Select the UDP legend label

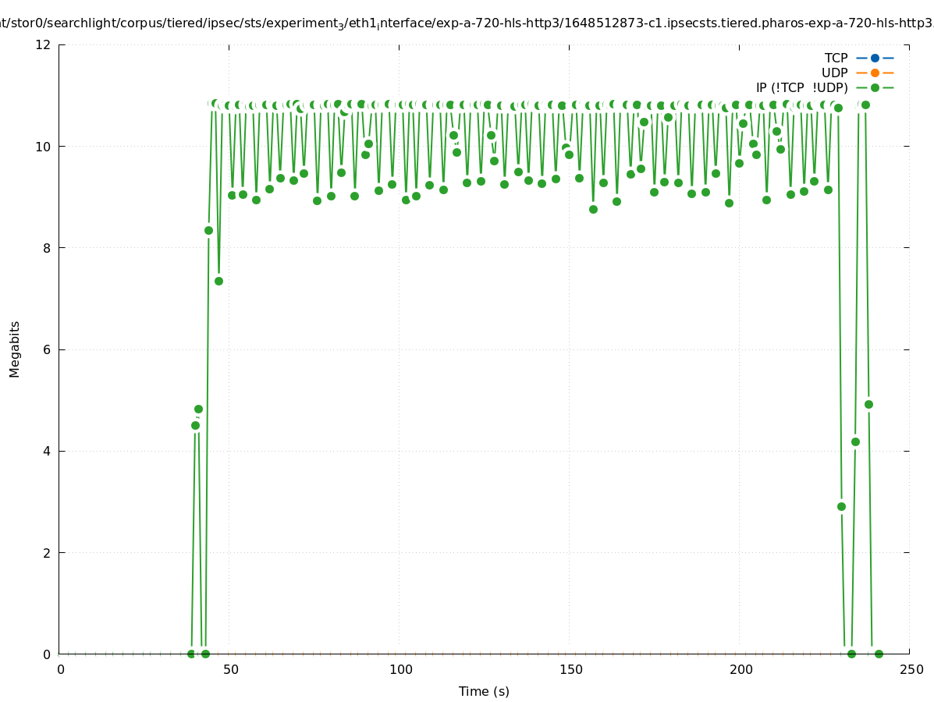tap(834, 73)
